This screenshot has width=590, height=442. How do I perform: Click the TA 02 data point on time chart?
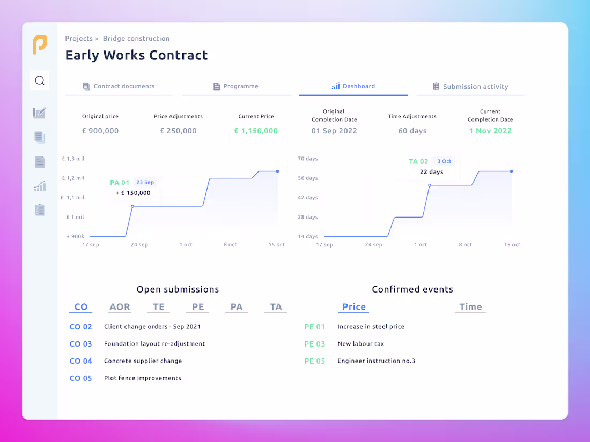[429, 185]
